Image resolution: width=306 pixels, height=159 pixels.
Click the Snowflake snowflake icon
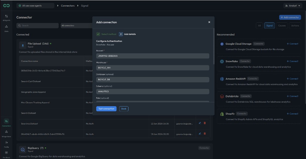pyautogui.click(x=222, y=61)
